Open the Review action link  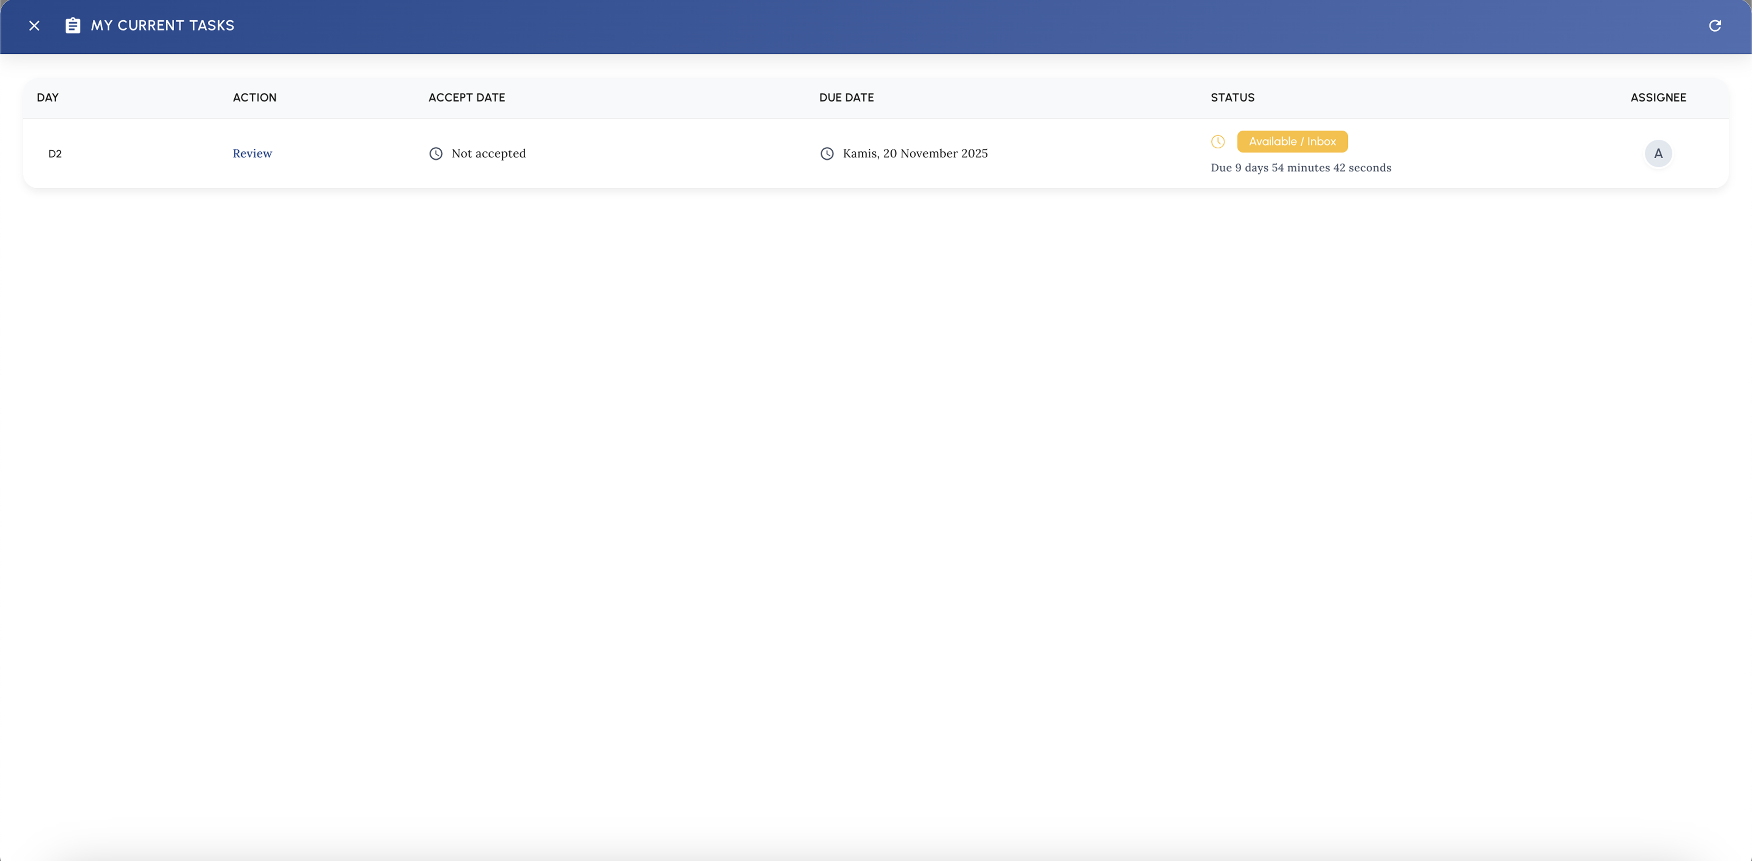[252, 154]
